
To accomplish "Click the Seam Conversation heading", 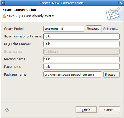I will 19,10.
